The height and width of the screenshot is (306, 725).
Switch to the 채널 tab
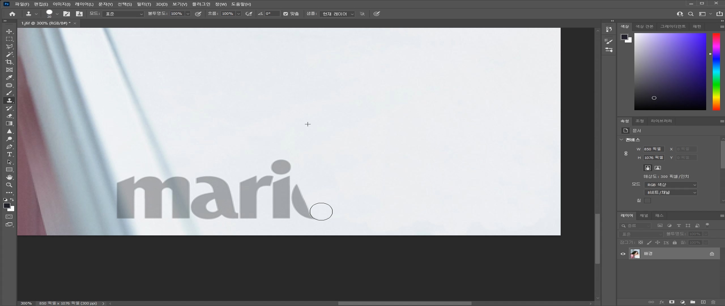644,216
